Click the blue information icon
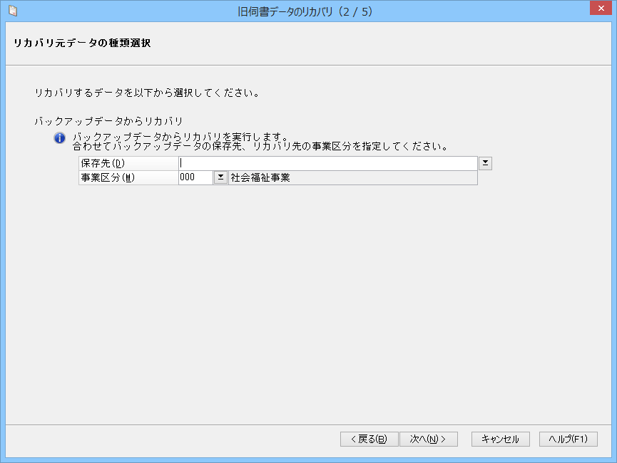 (x=59, y=138)
